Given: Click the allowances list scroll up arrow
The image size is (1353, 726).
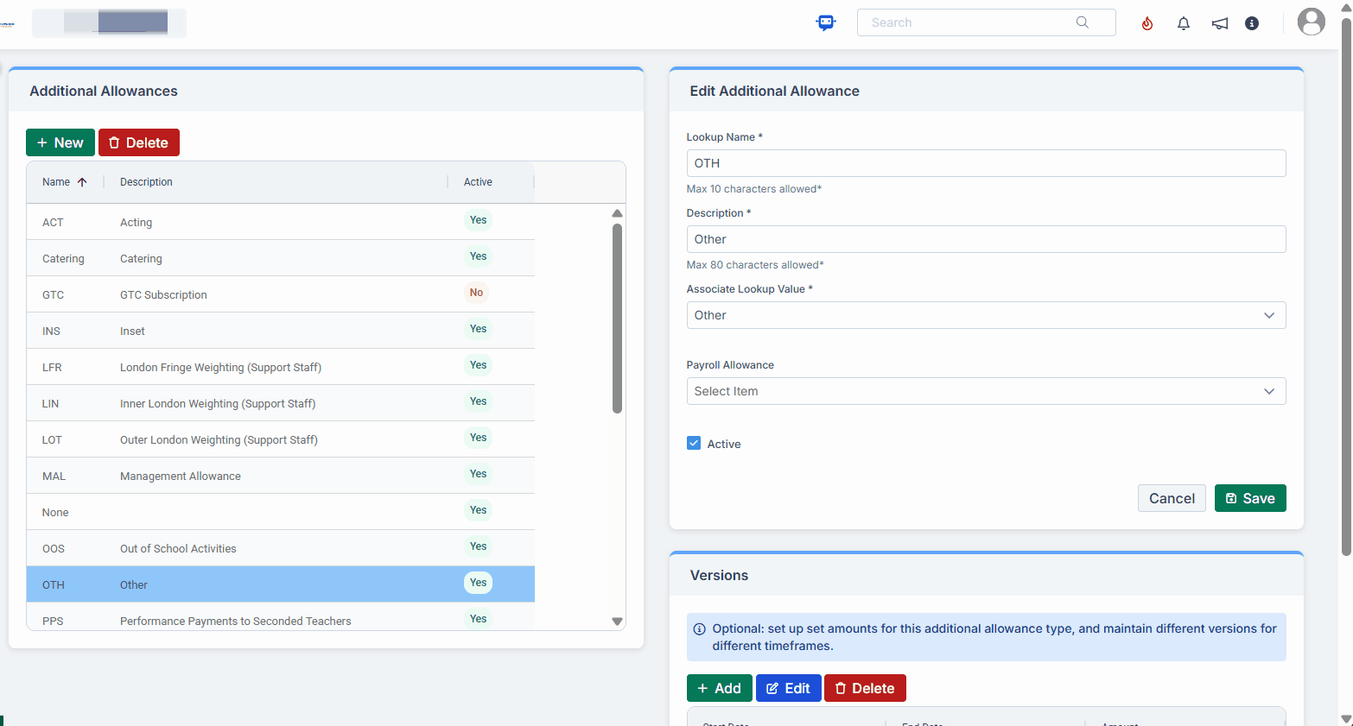Looking at the screenshot, I should [x=617, y=213].
